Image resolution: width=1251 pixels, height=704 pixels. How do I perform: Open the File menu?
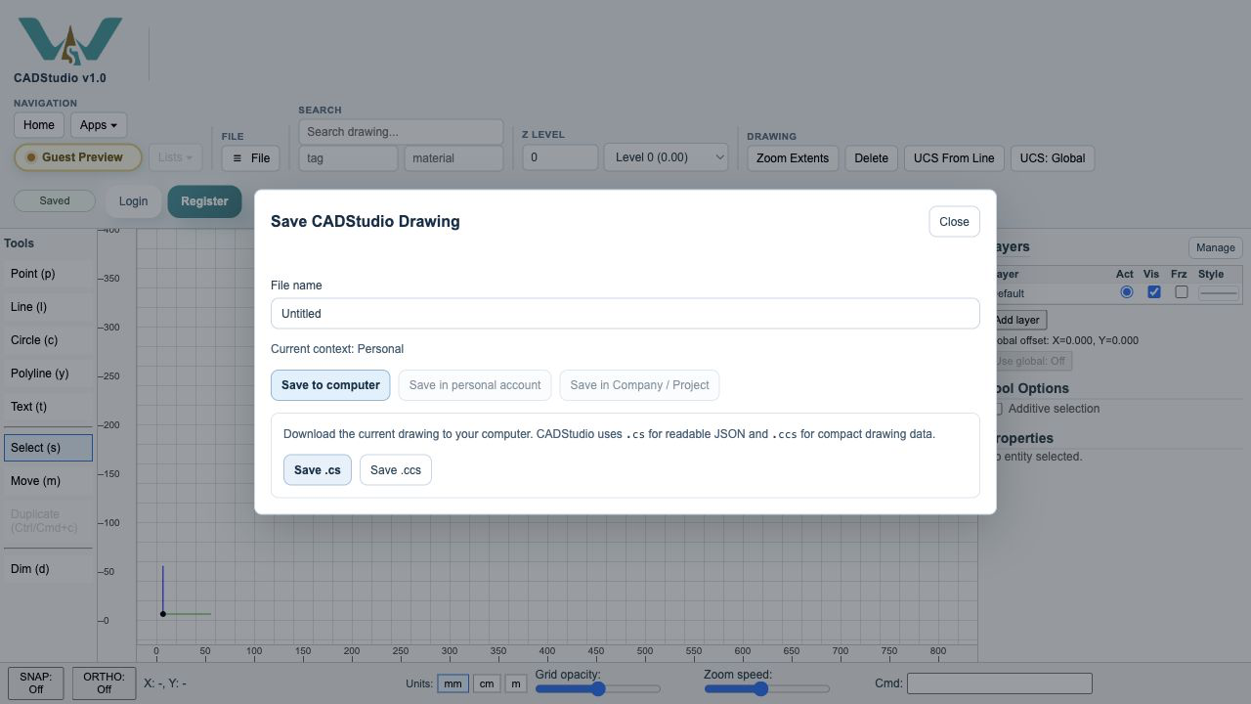[251, 158]
